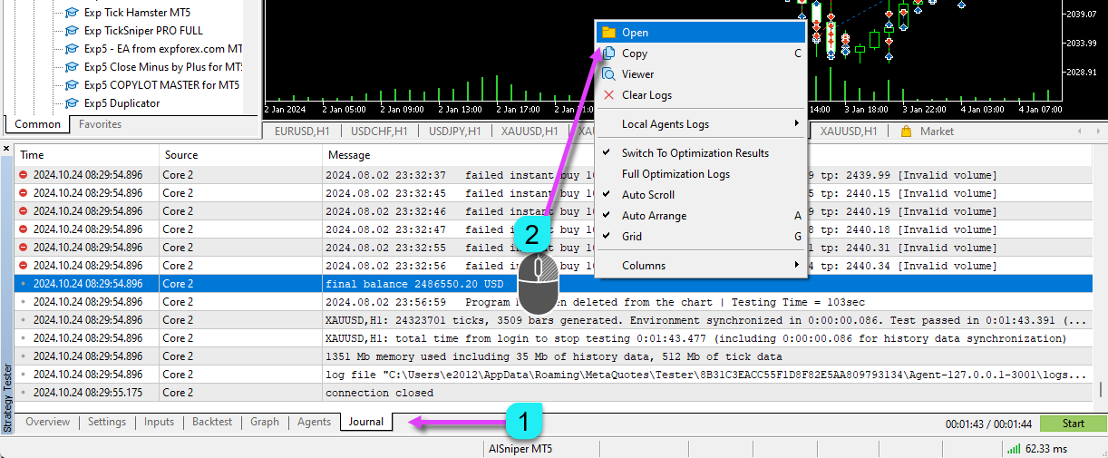Toggle the Grid option off
This screenshot has width=1108, height=458.
click(x=631, y=237)
